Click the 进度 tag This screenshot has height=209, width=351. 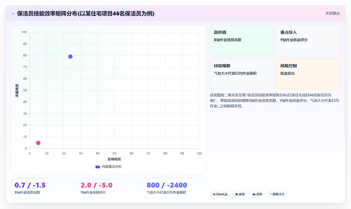[257, 194]
